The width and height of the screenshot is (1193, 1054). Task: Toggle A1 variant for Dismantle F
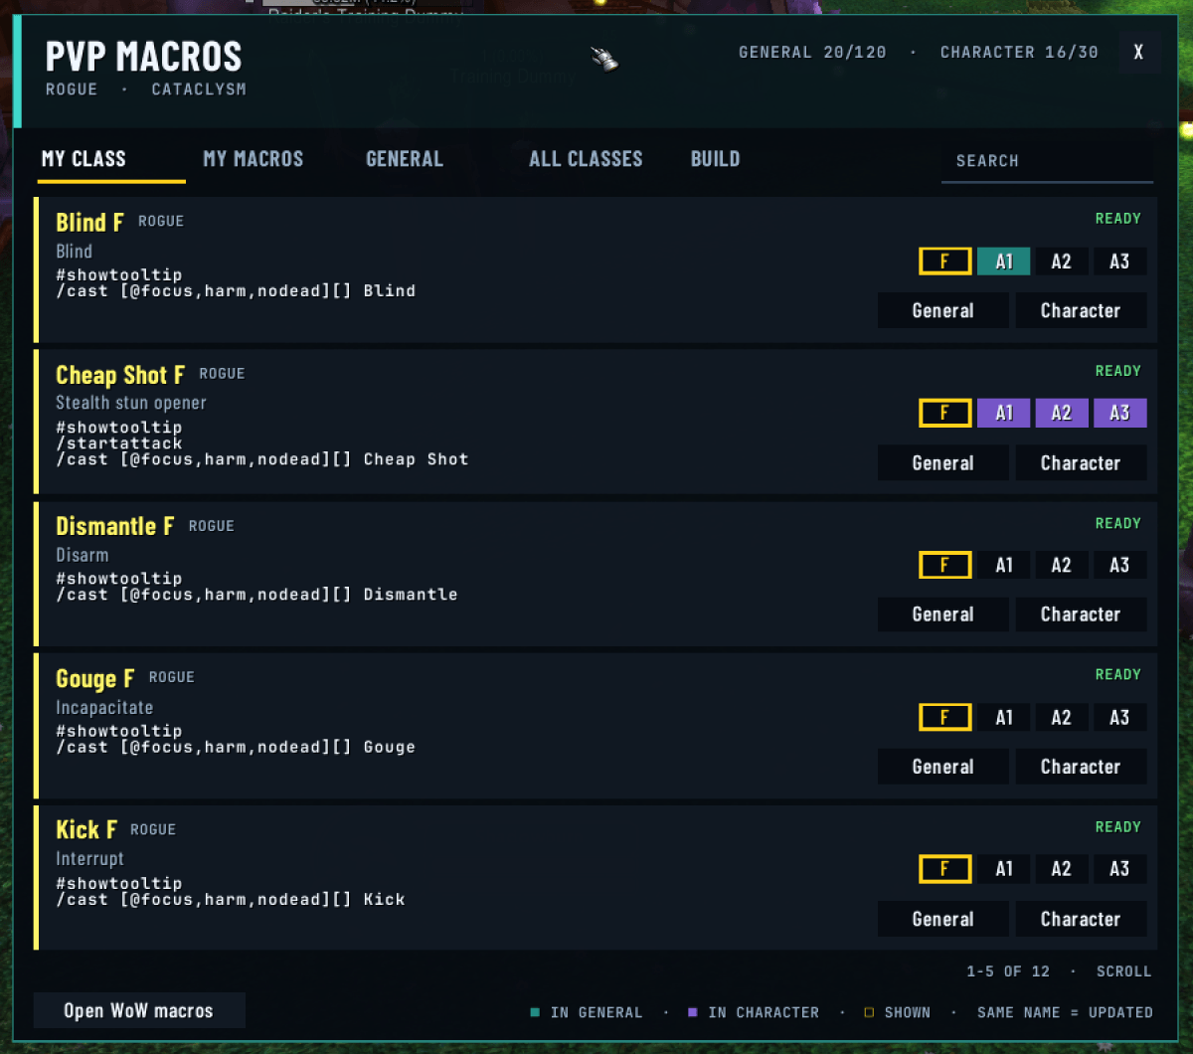[x=1004, y=565]
